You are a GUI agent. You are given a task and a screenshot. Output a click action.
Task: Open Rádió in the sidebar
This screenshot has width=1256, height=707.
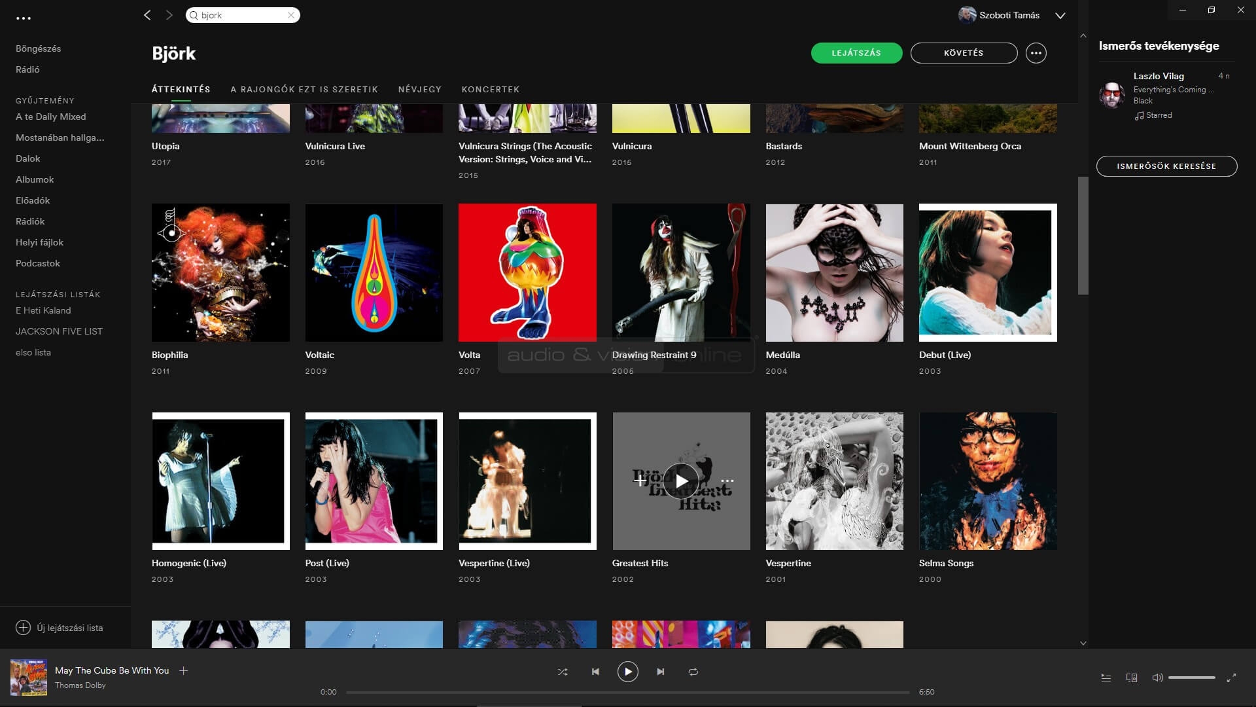[27, 69]
